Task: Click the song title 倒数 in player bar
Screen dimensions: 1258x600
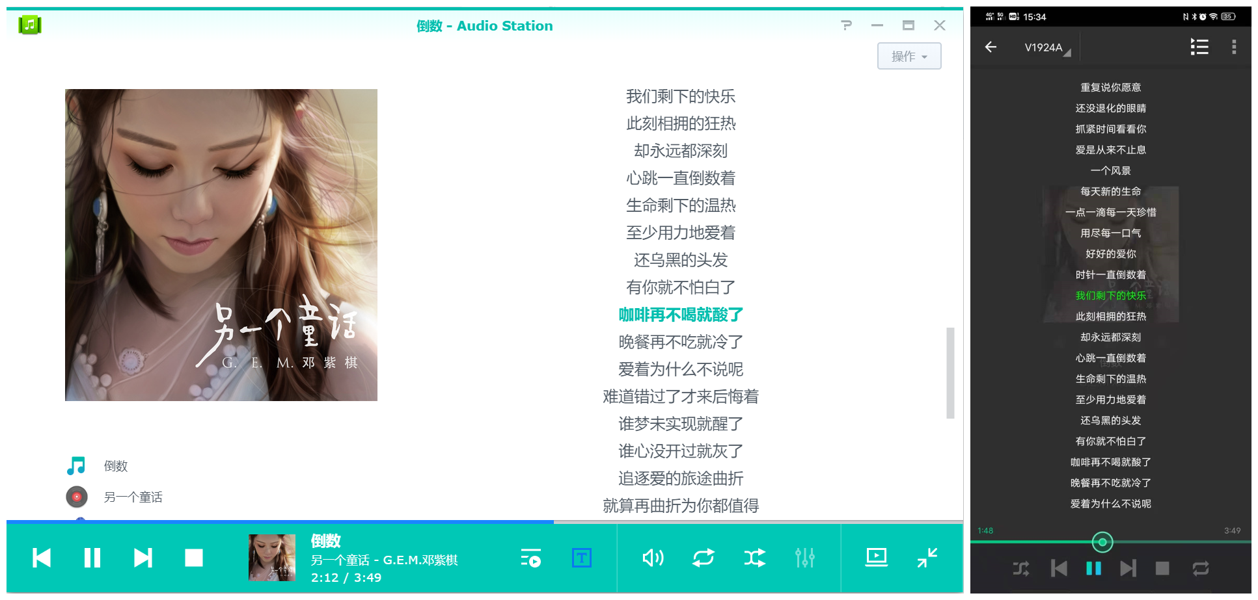Action: point(326,541)
